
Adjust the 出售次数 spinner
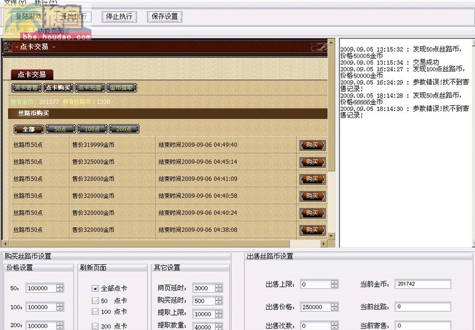coord(334,326)
